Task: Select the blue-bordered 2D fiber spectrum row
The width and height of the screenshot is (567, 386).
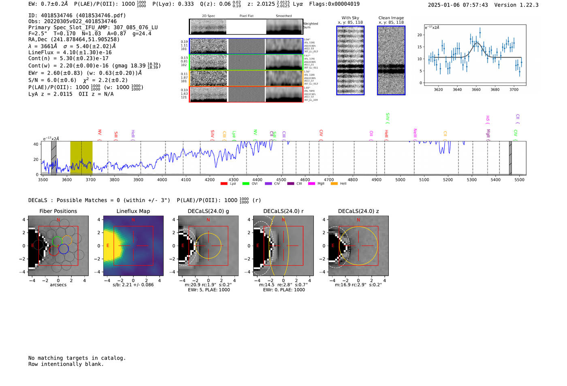Action: tap(246, 46)
